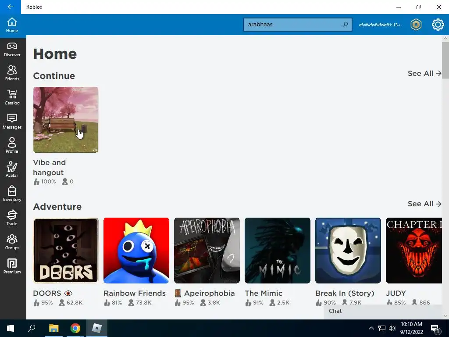Click the back arrow in title bar
449x337 pixels.
click(x=11, y=7)
